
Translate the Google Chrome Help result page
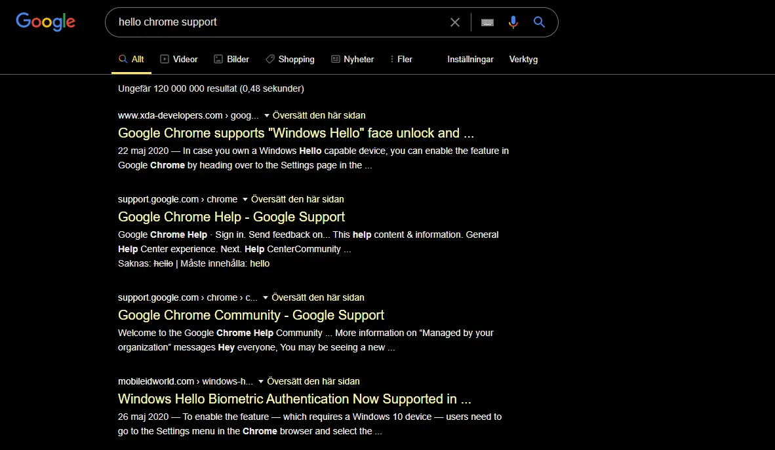coord(298,199)
